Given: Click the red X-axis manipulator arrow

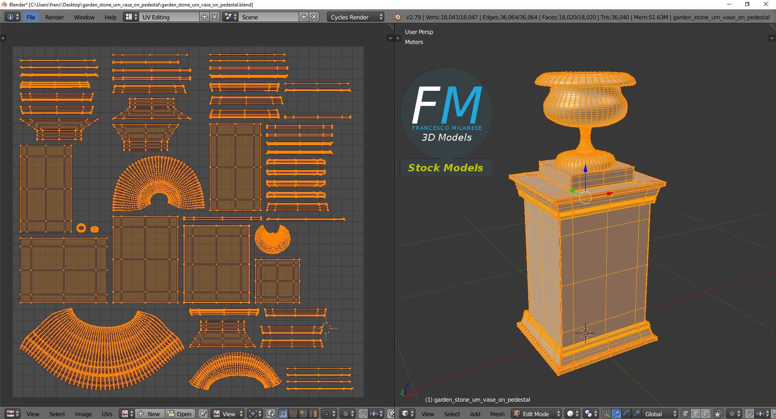Looking at the screenshot, I should pyautogui.click(x=610, y=194).
